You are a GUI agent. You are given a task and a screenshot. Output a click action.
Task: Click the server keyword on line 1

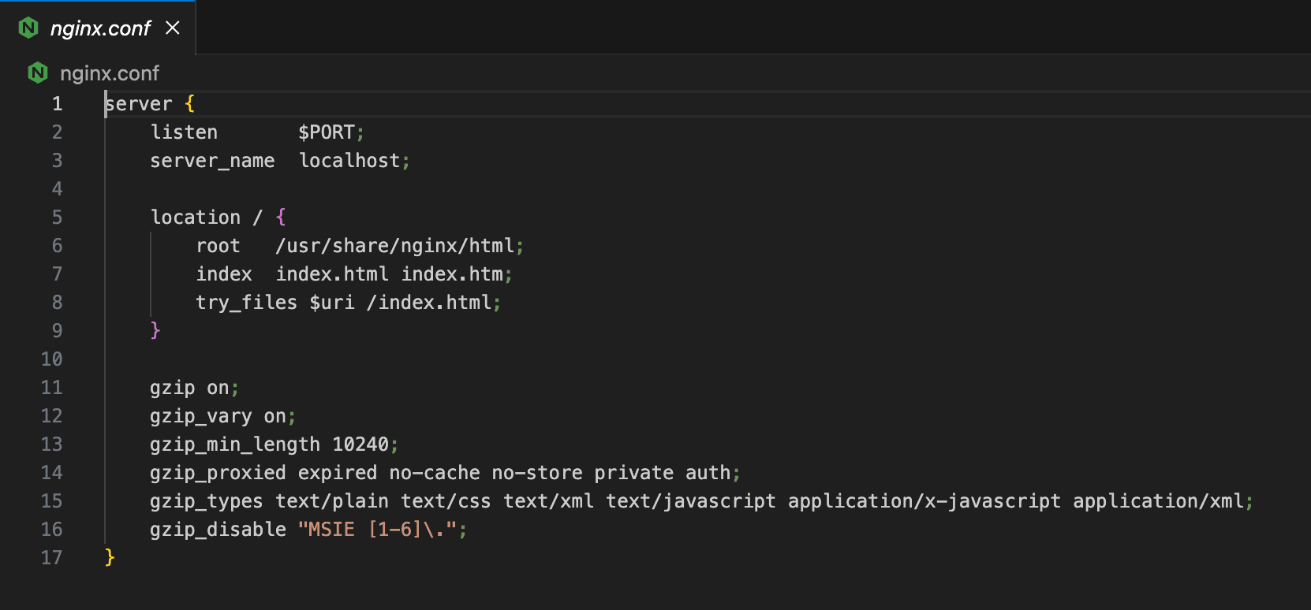(139, 104)
